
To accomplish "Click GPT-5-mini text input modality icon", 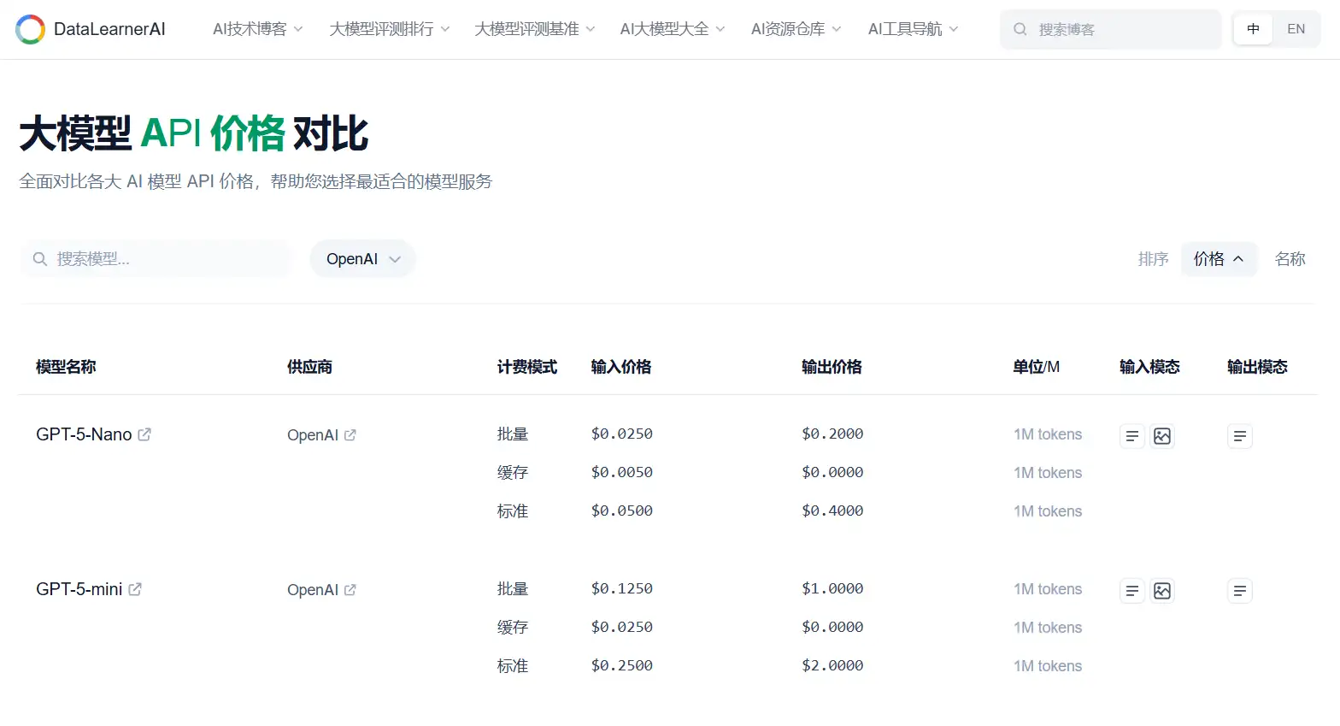I will [1132, 591].
